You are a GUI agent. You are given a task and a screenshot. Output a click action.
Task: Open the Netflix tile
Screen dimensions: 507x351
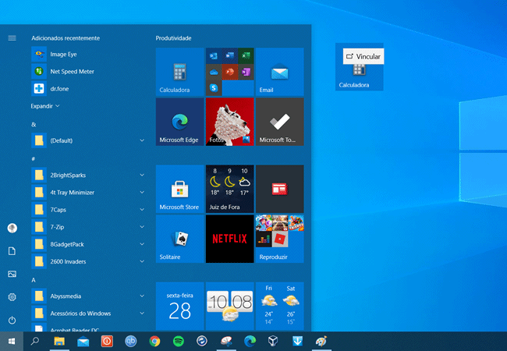[229, 239]
